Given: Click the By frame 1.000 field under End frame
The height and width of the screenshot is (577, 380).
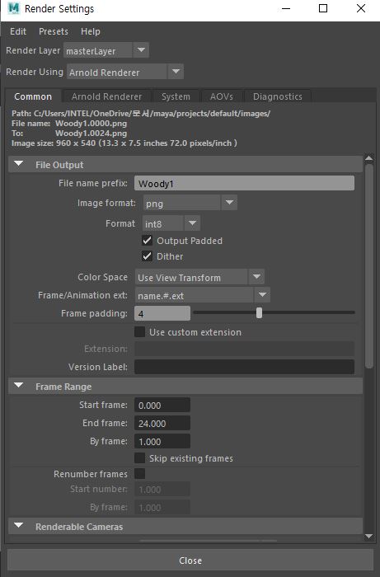Looking at the screenshot, I should pos(162,441).
